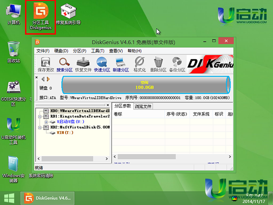Open the 查看(V) menu
Screen dimensions: 273x205
coord(116,51)
